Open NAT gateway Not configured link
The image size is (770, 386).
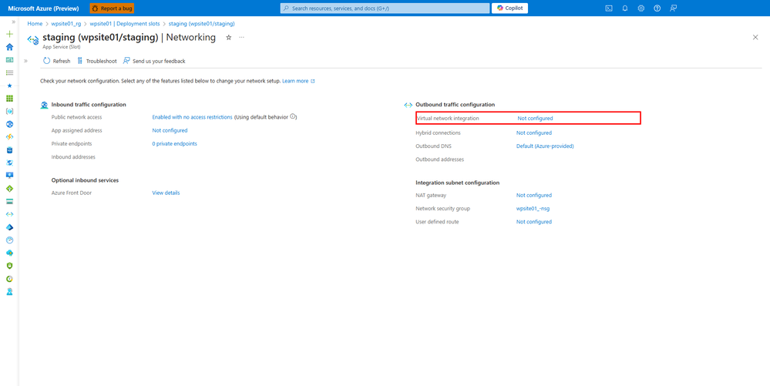point(534,196)
